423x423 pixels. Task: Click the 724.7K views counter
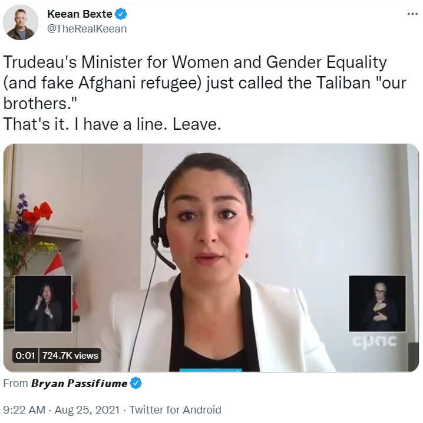click(x=70, y=356)
